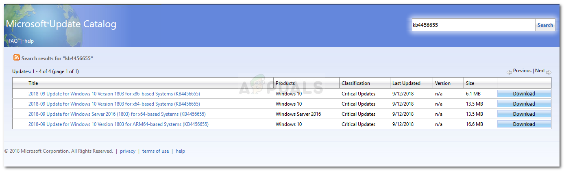Open the FAQ link in header
Image resolution: width=564 pixels, height=171 pixels.
tap(13, 41)
